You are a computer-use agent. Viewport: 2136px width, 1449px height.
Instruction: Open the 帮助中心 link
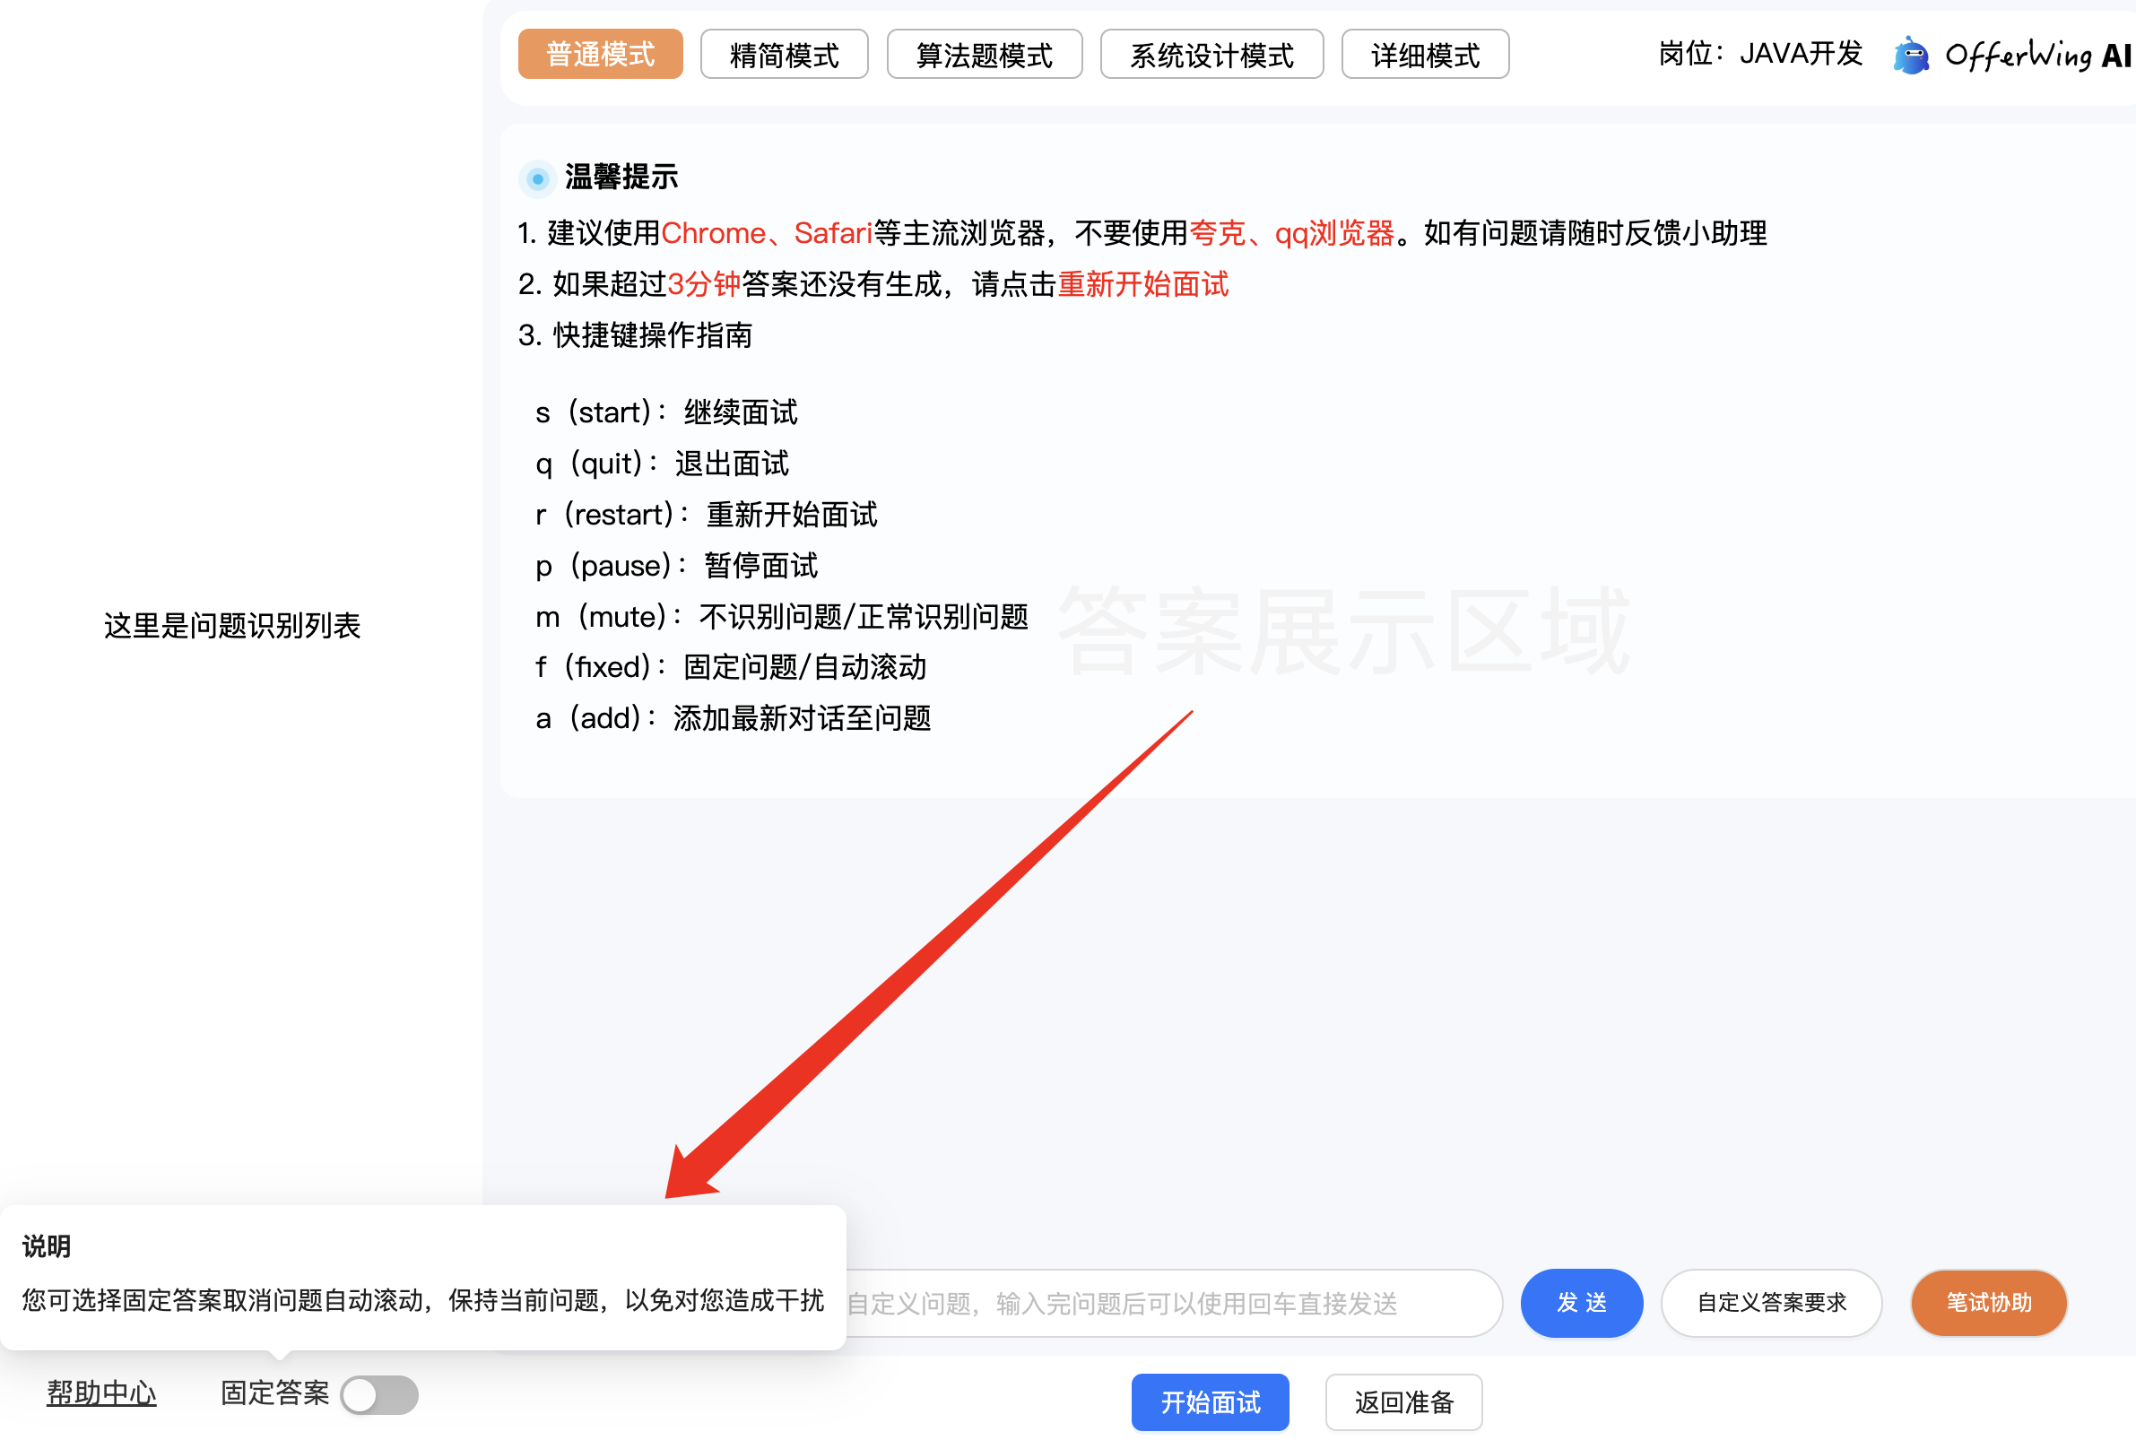pos(101,1392)
